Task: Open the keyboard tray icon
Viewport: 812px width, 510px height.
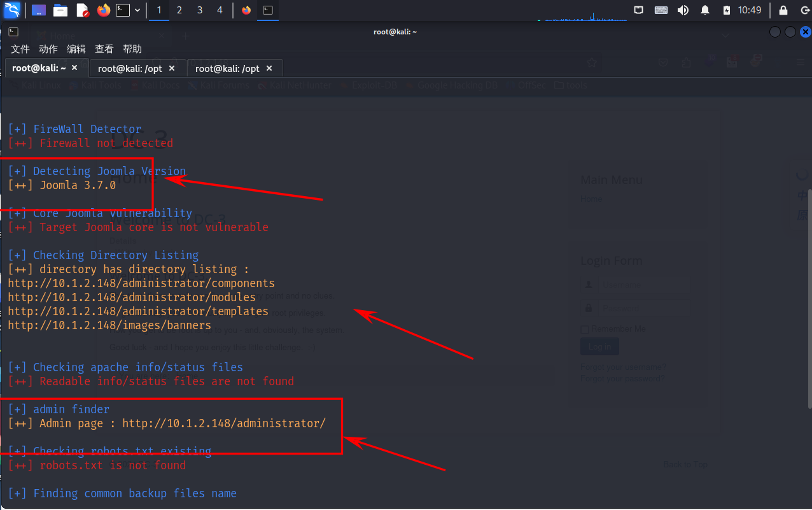Action: [661, 10]
